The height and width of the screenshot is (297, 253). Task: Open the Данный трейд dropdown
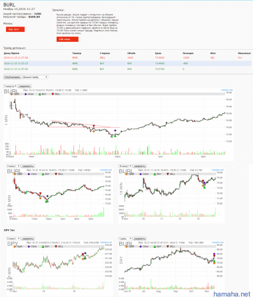pyautogui.click(x=35, y=77)
